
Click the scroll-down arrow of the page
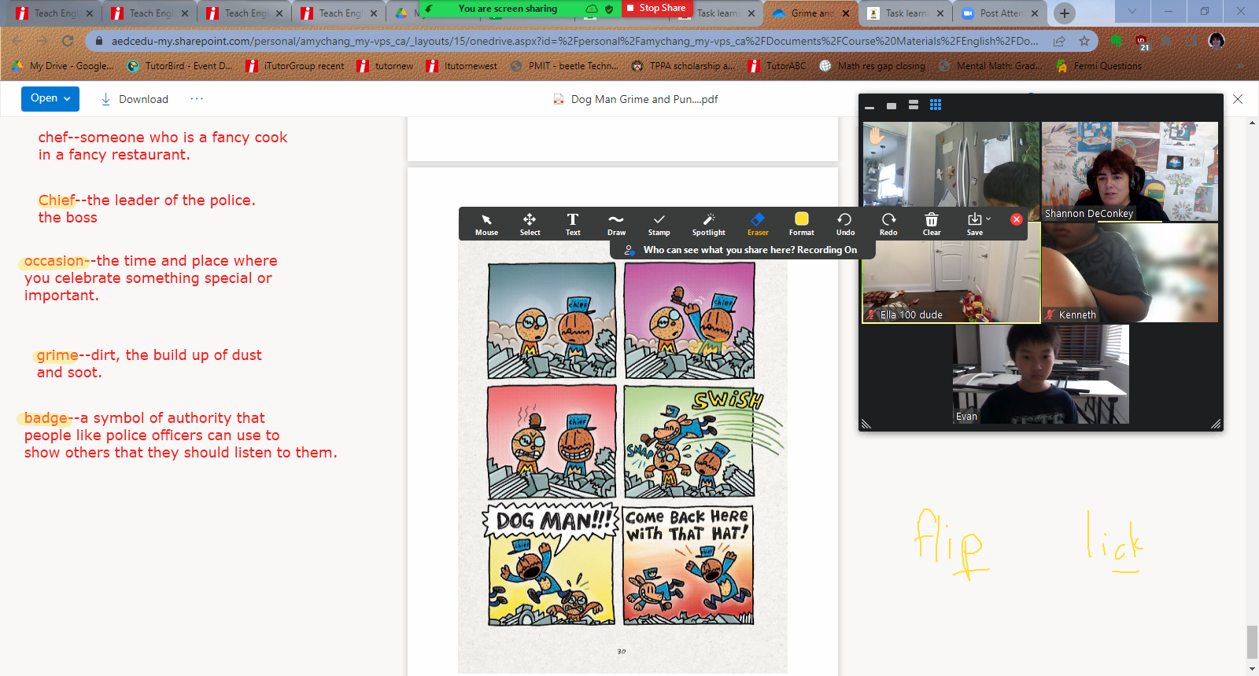[x=1252, y=669]
